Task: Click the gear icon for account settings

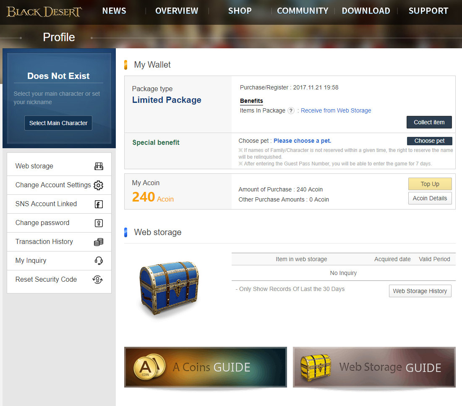Action: point(99,185)
